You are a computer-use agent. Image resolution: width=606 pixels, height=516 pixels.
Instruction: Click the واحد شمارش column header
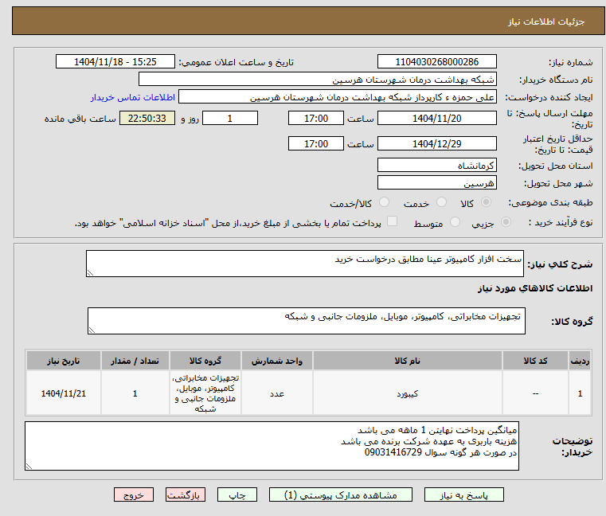(x=276, y=361)
